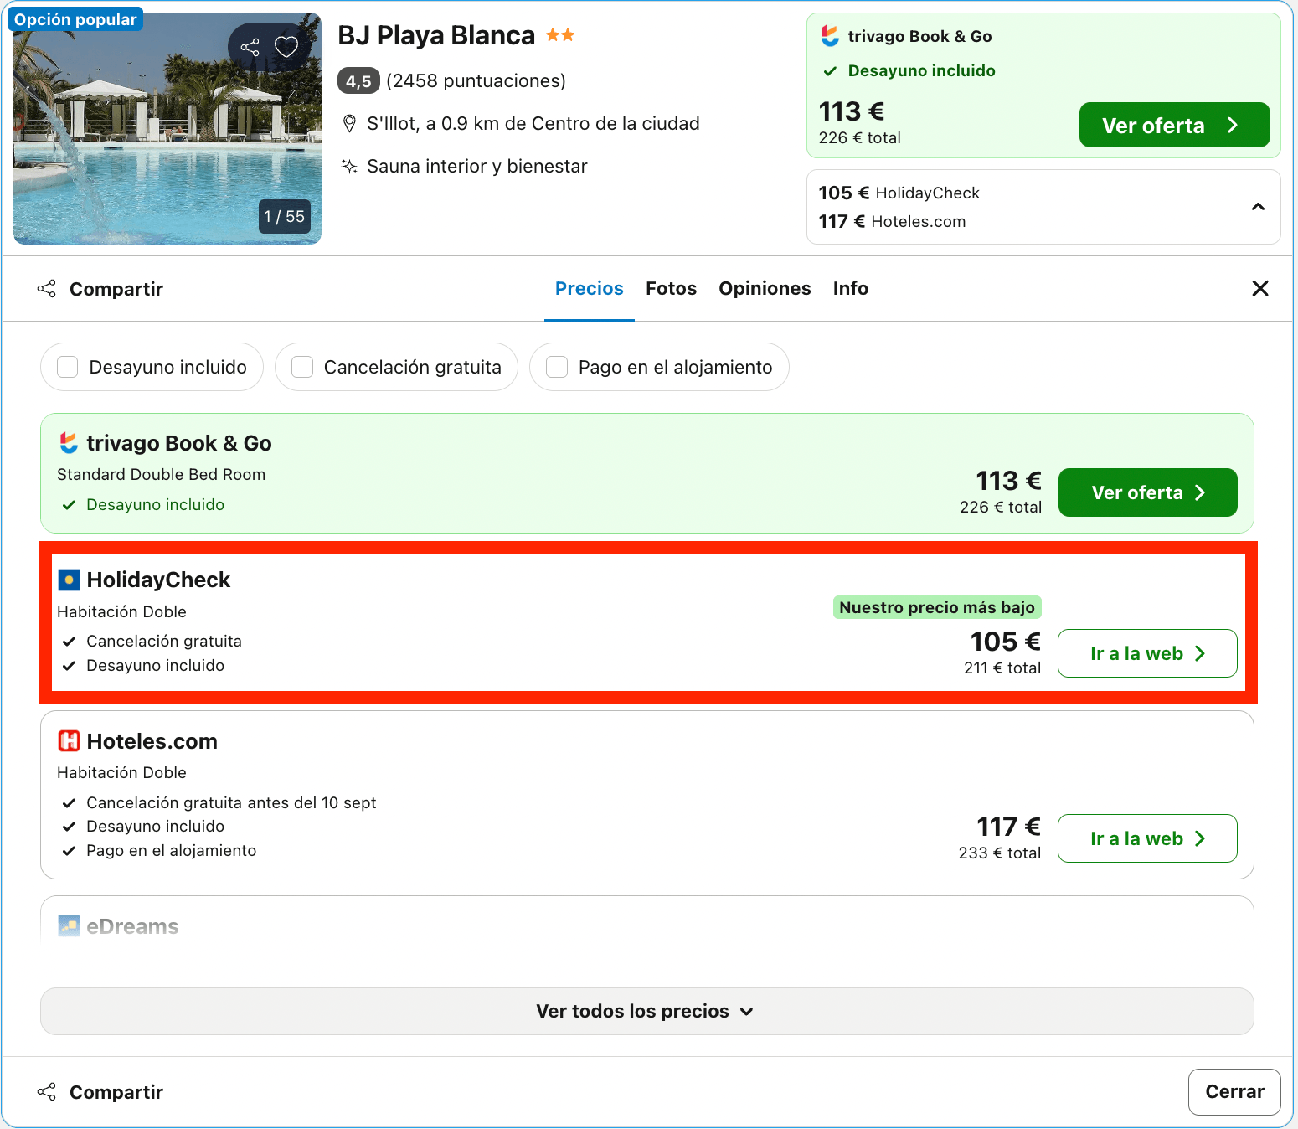Screen dimensions: 1298x1129
Task: Click Pago en el alojamiento under Hoteles.com
Action: (171, 850)
